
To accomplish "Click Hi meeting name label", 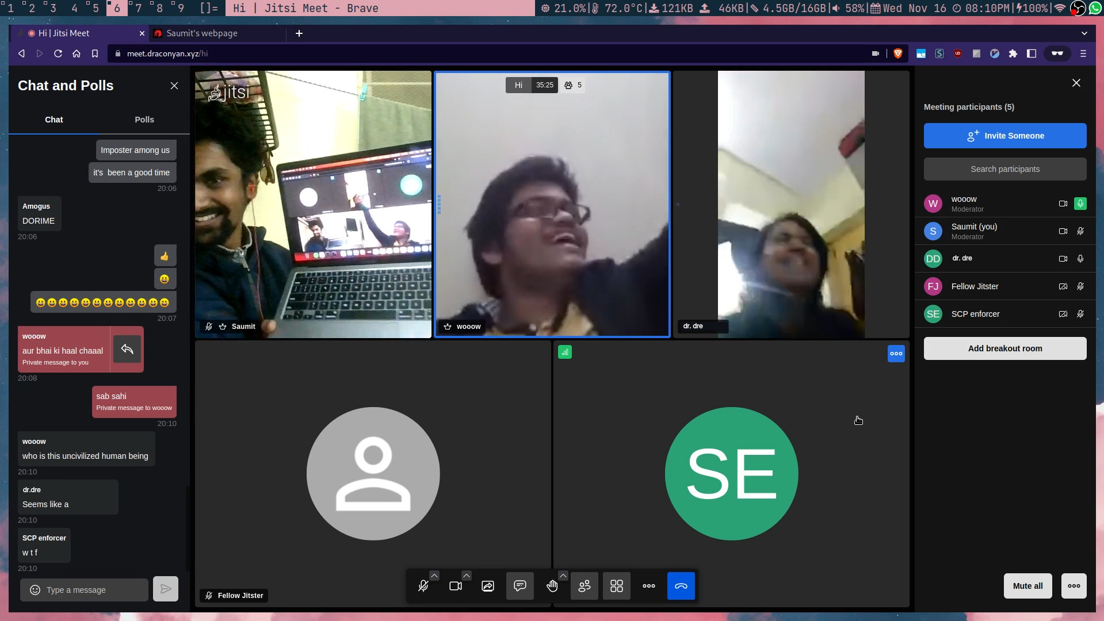I will pyautogui.click(x=518, y=85).
